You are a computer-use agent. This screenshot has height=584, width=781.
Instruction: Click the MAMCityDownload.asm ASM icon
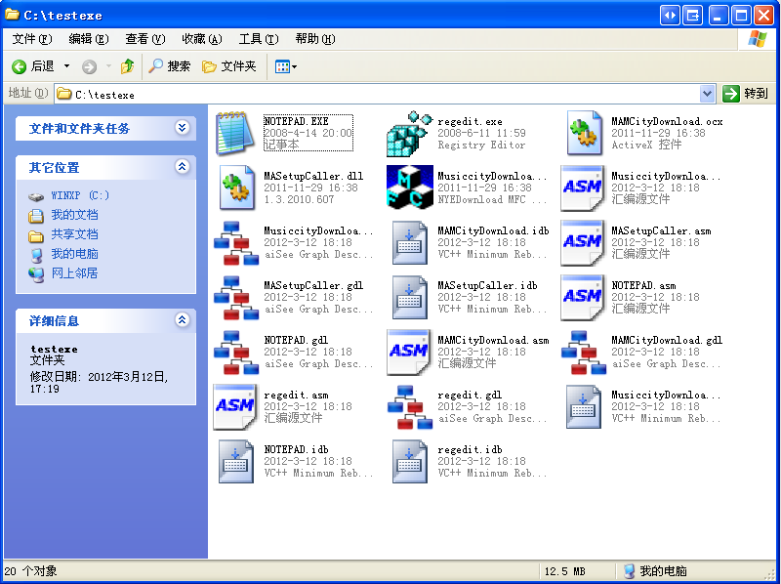(408, 353)
